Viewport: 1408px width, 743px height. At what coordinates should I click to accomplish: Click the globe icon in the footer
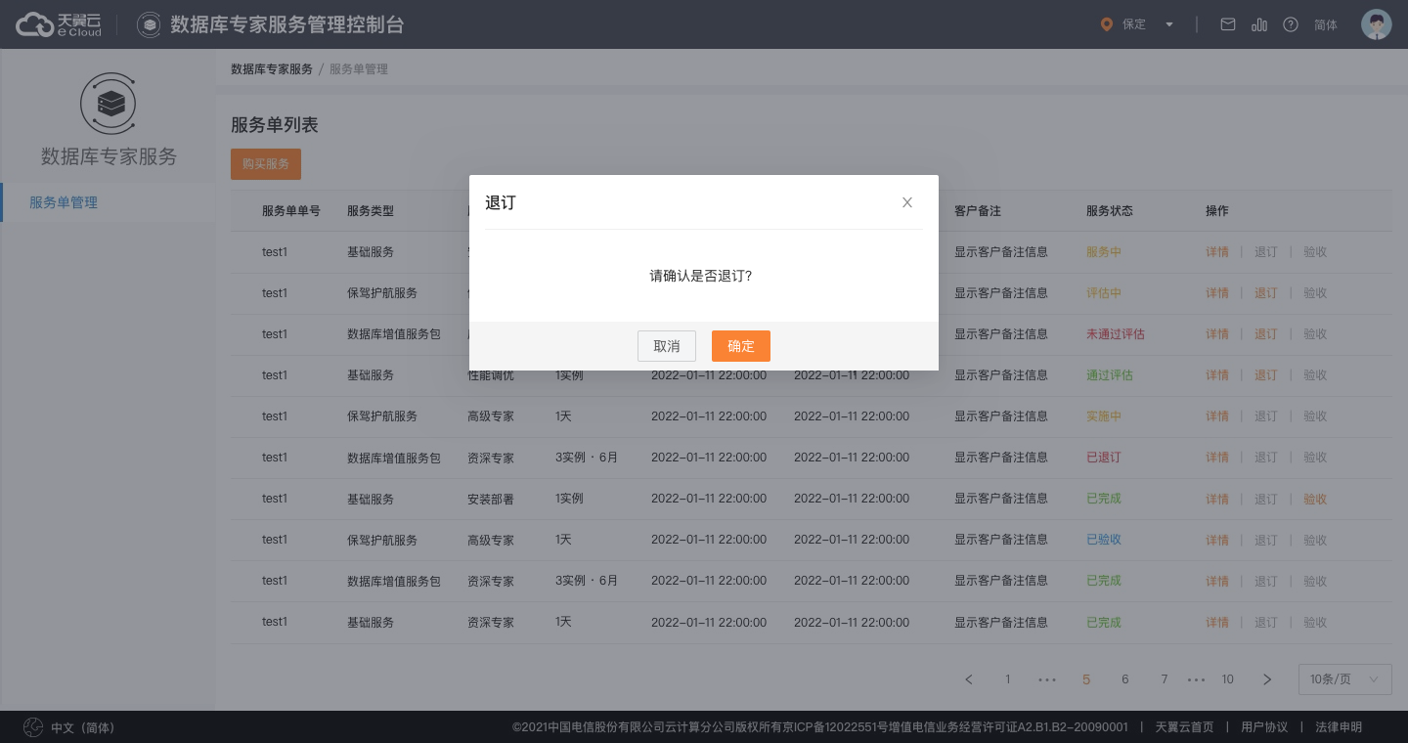33,727
